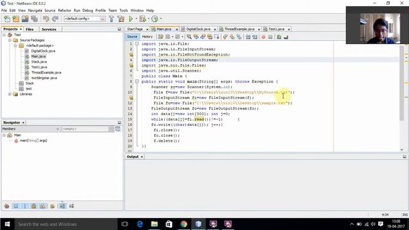Toggle Show Fields filter in Navigator
The width and height of the screenshot is (409, 230).
click(16, 206)
